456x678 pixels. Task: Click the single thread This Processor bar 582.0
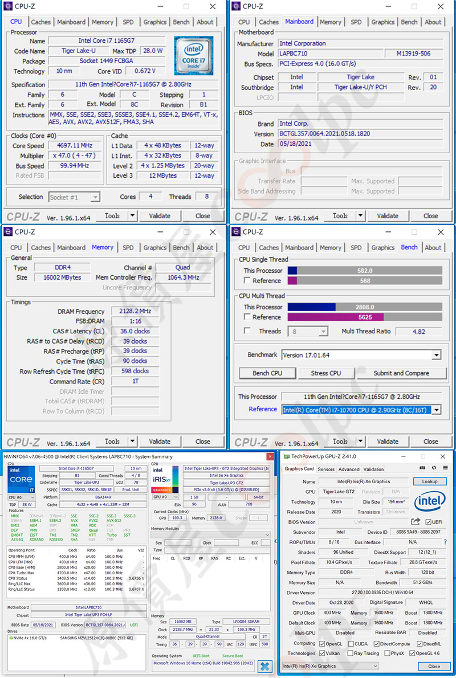[365, 271]
